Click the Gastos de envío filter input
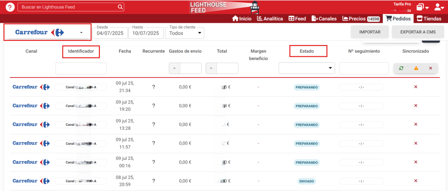This screenshot has width=448, height=191. pos(191,68)
